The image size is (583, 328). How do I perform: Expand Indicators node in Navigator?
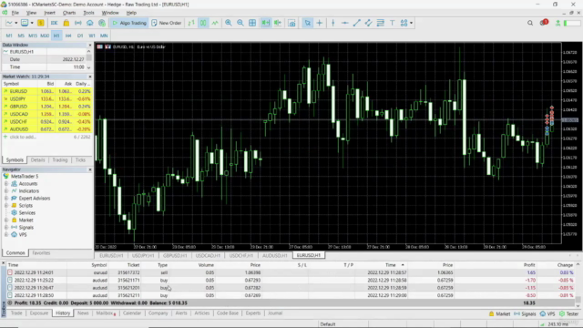[x=6, y=191]
